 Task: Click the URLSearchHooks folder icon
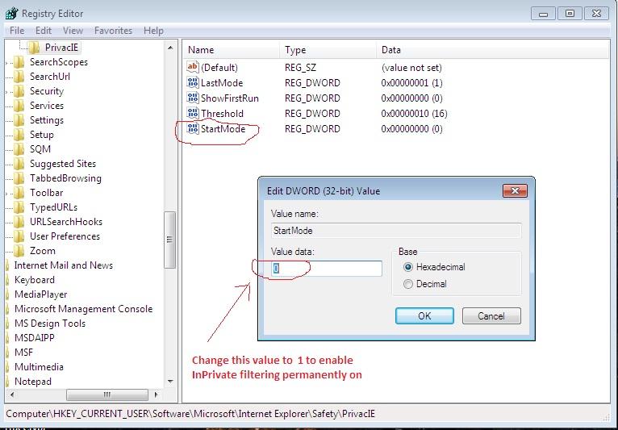click(x=19, y=222)
